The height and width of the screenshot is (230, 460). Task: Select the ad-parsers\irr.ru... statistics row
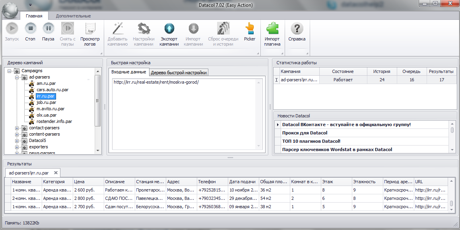pyautogui.click(x=365, y=80)
